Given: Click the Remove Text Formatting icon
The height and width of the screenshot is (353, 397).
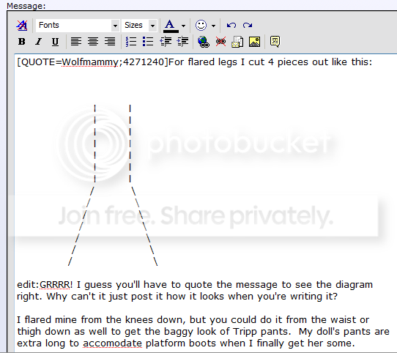Looking at the screenshot, I should pos(22,26).
